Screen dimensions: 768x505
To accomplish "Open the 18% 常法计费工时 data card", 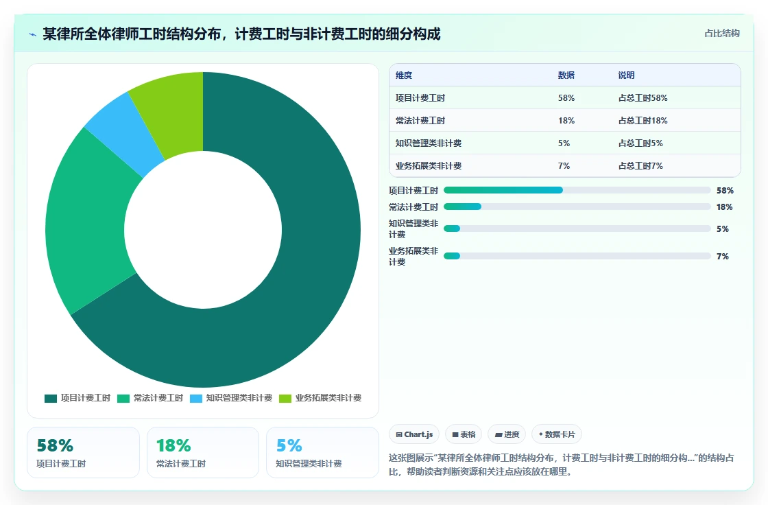I will [x=203, y=453].
